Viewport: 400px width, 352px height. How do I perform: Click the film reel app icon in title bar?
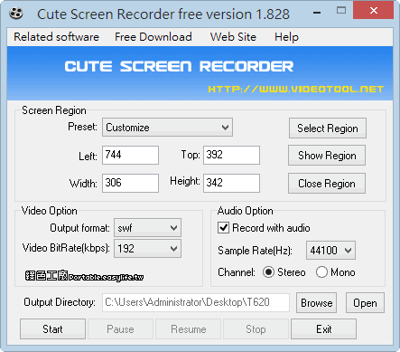pyautogui.click(x=16, y=14)
